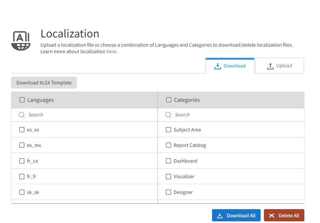Viewport: 320px width, 223px height.
Task: Check the sk_sk language checkbox
Action: point(22,192)
